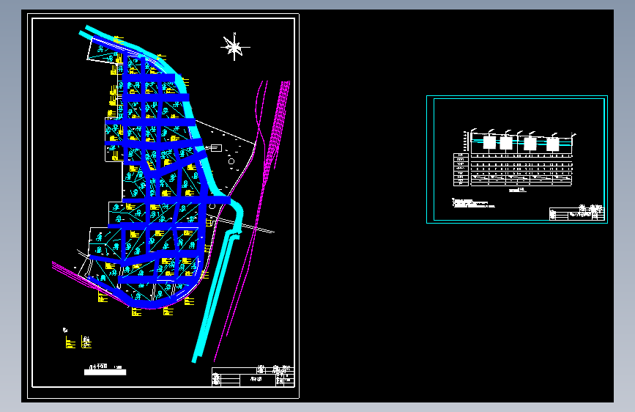
Task: Click the title block of the left sheet
Action: click(253, 376)
